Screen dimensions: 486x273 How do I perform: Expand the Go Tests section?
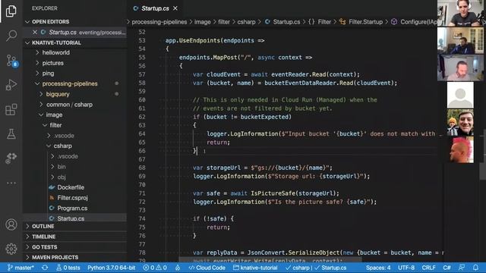tap(75, 247)
